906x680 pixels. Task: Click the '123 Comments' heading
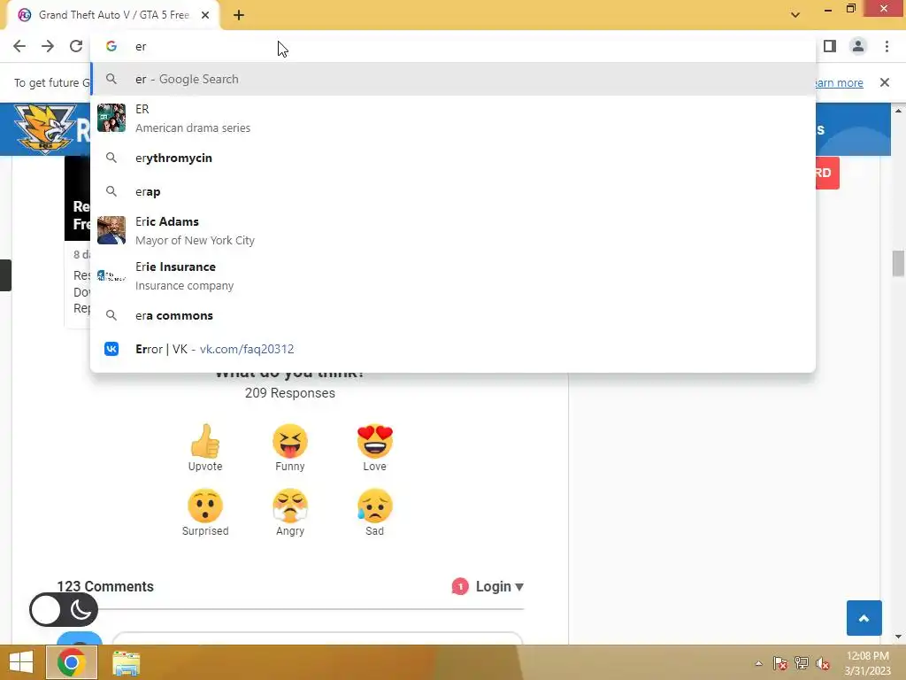pos(105,586)
